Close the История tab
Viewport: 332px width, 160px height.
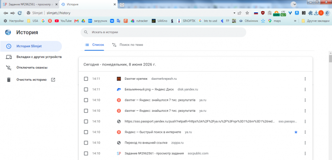[x=115, y=4]
